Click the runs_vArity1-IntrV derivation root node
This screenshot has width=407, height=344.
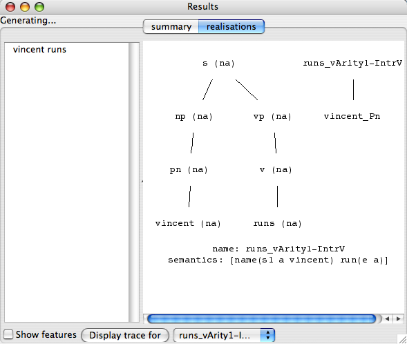point(352,63)
